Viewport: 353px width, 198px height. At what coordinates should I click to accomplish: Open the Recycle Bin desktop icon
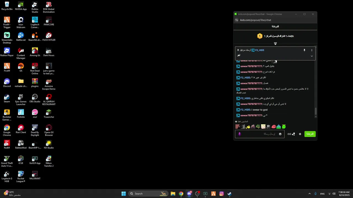click(x=7, y=6)
